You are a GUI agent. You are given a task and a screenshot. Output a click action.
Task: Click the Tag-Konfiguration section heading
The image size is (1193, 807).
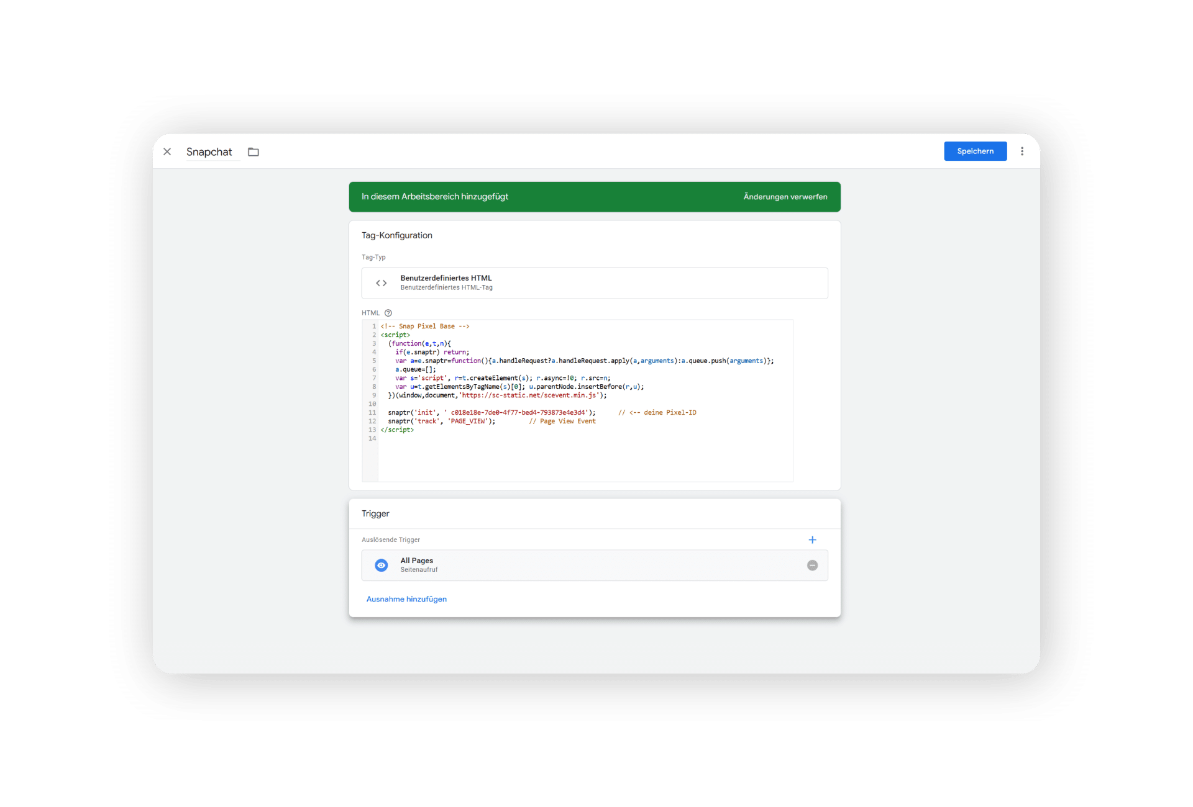pyautogui.click(x=397, y=235)
